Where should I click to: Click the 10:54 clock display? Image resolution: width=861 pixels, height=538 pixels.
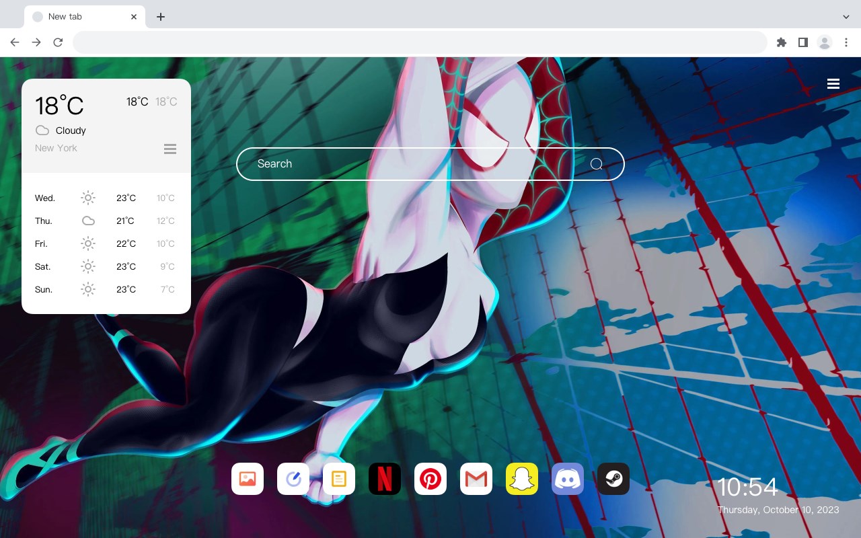[747, 487]
